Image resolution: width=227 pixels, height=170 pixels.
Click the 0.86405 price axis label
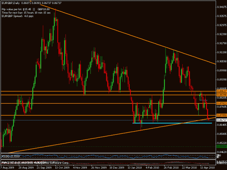point(222,125)
